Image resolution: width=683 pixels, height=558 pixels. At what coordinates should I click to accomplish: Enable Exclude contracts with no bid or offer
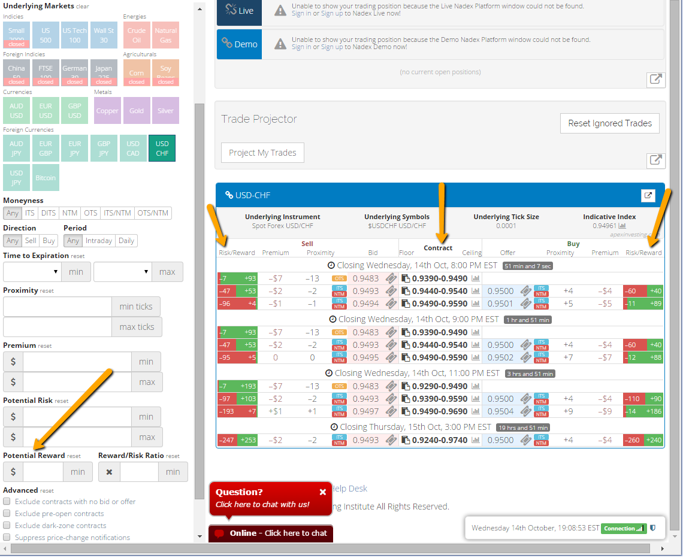click(x=7, y=502)
